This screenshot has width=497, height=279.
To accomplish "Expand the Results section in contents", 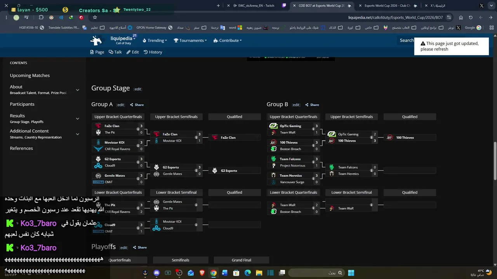I will click(x=77, y=119).
